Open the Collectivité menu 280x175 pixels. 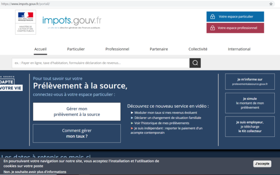(198, 49)
